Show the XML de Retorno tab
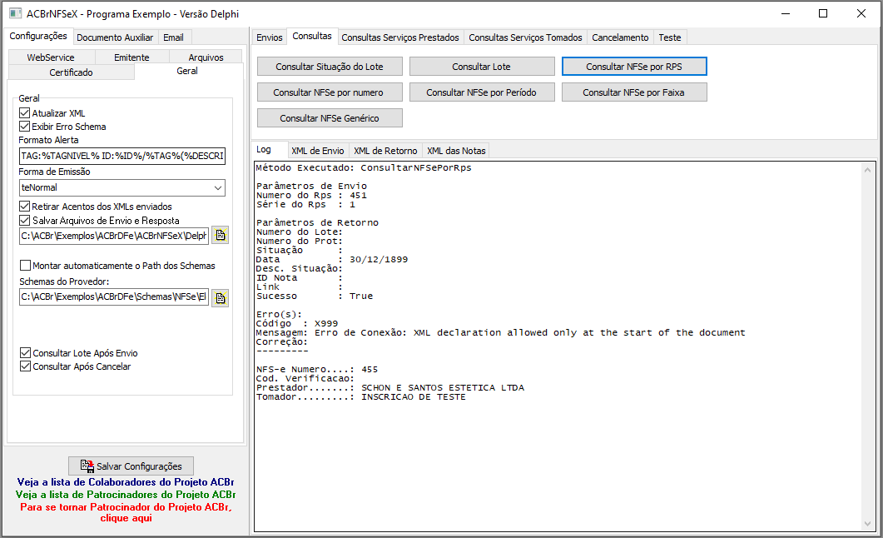The width and height of the screenshot is (883, 538). pos(386,151)
